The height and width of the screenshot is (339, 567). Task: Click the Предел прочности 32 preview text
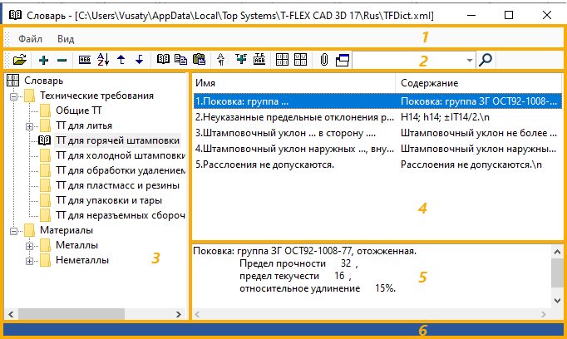click(x=298, y=264)
